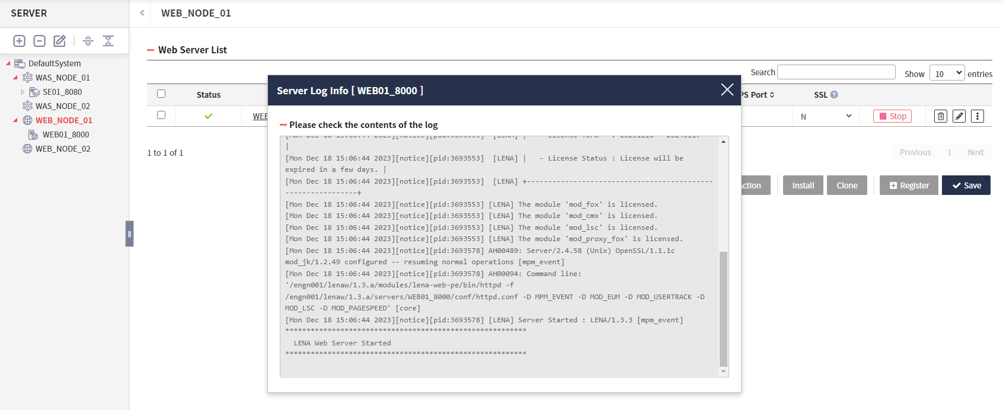The image size is (1003, 410).
Task: Click the log viewer vertical scrollbar
Action: (723, 308)
